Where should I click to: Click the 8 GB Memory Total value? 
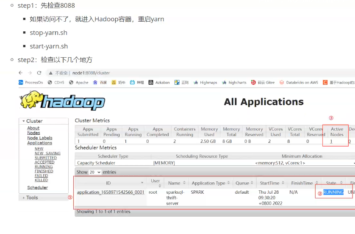pyautogui.click(x=227, y=141)
